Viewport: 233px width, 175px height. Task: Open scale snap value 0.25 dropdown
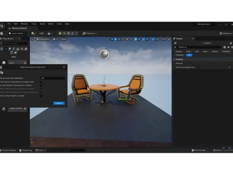coord(157,39)
